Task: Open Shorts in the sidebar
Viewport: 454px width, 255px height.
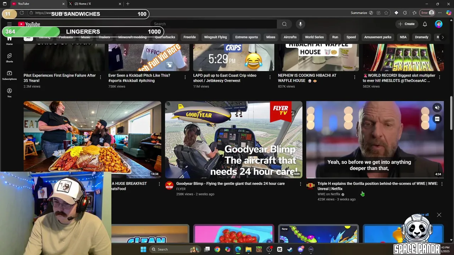Action: (x=9, y=58)
